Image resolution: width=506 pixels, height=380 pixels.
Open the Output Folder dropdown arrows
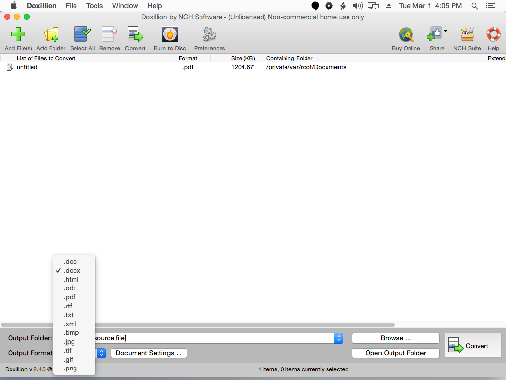(339, 338)
